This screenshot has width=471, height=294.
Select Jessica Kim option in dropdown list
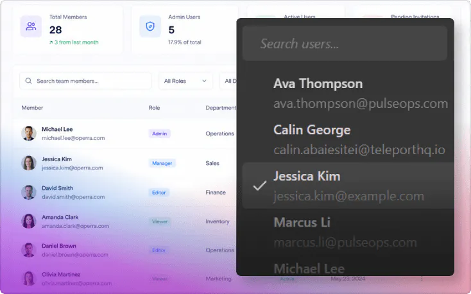click(x=348, y=186)
